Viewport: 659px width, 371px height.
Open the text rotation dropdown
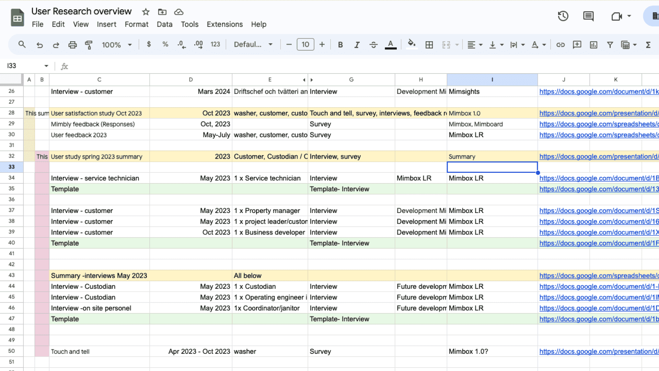click(539, 45)
